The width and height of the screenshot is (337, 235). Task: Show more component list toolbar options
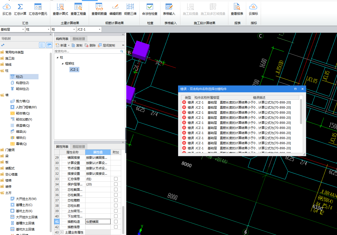coord(123,45)
